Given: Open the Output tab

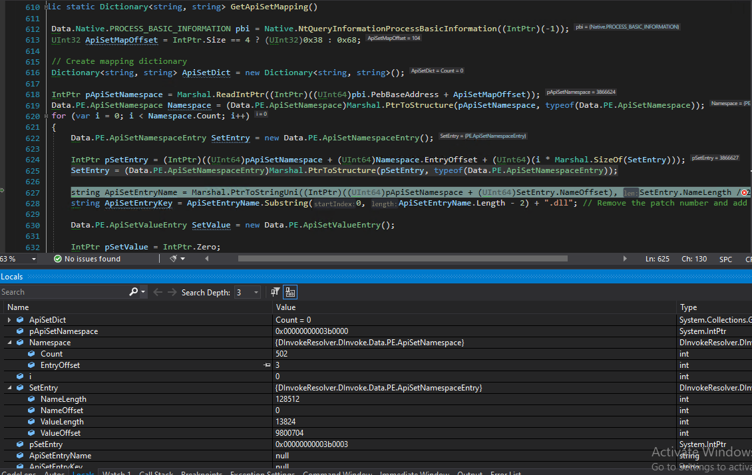Looking at the screenshot, I should pos(470,473).
